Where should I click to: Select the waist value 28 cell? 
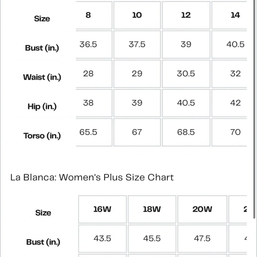pyautogui.click(x=88, y=74)
